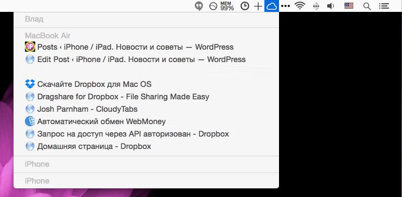The image size is (402, 197).
Task: Click the Dropbox logo icon
Action: click(x=30, y=84)
